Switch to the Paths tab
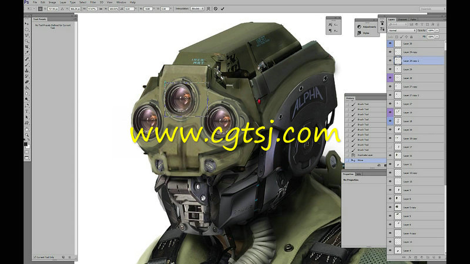Image resolution: width=470 pixels, height=264 pixels. [x=414, y=19]
